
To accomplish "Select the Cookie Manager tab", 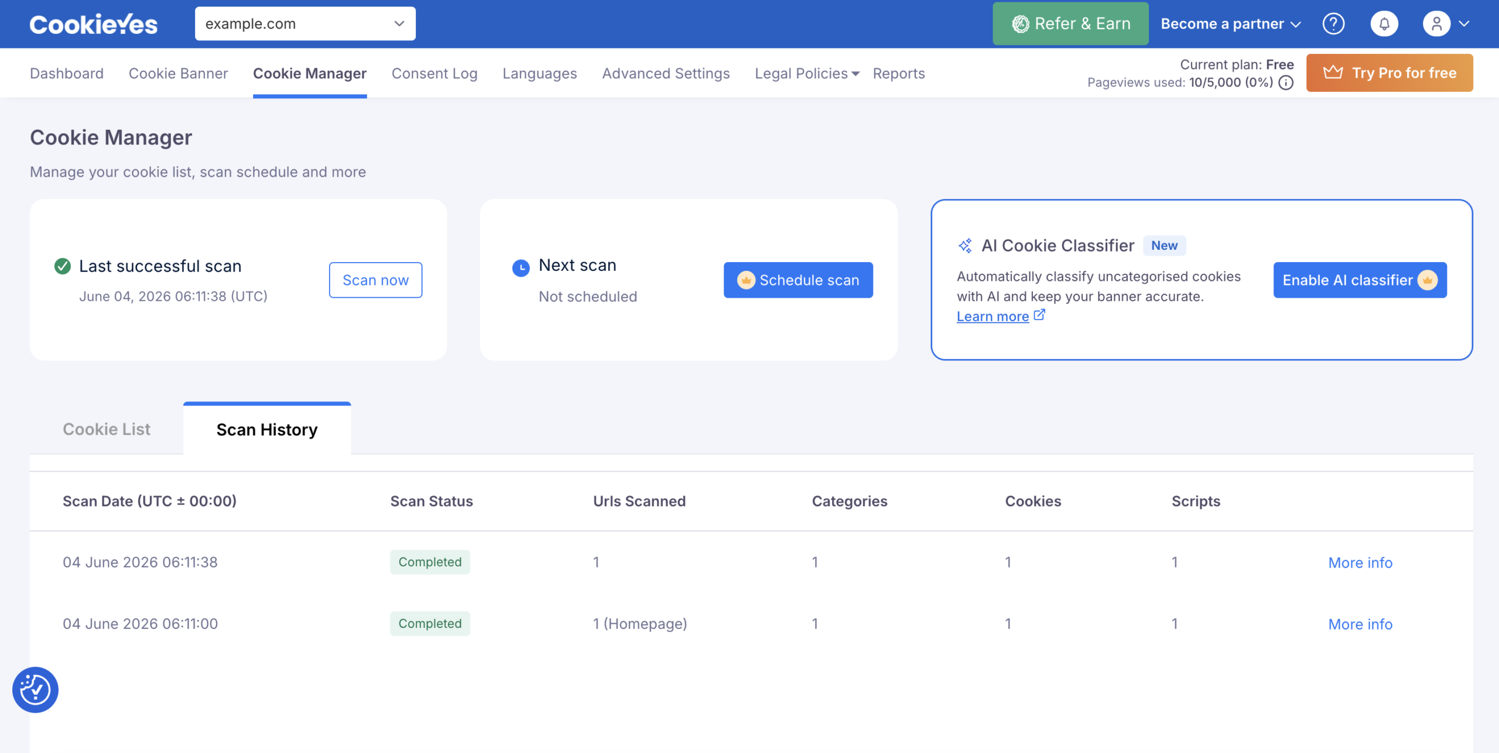I will [310, 73].
